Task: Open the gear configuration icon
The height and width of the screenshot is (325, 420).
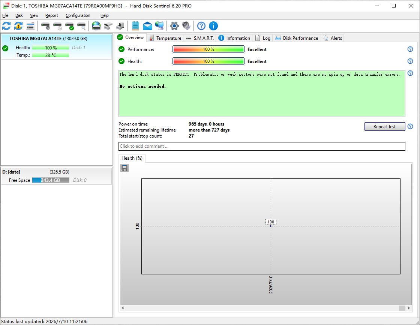Action: point(174,26)
